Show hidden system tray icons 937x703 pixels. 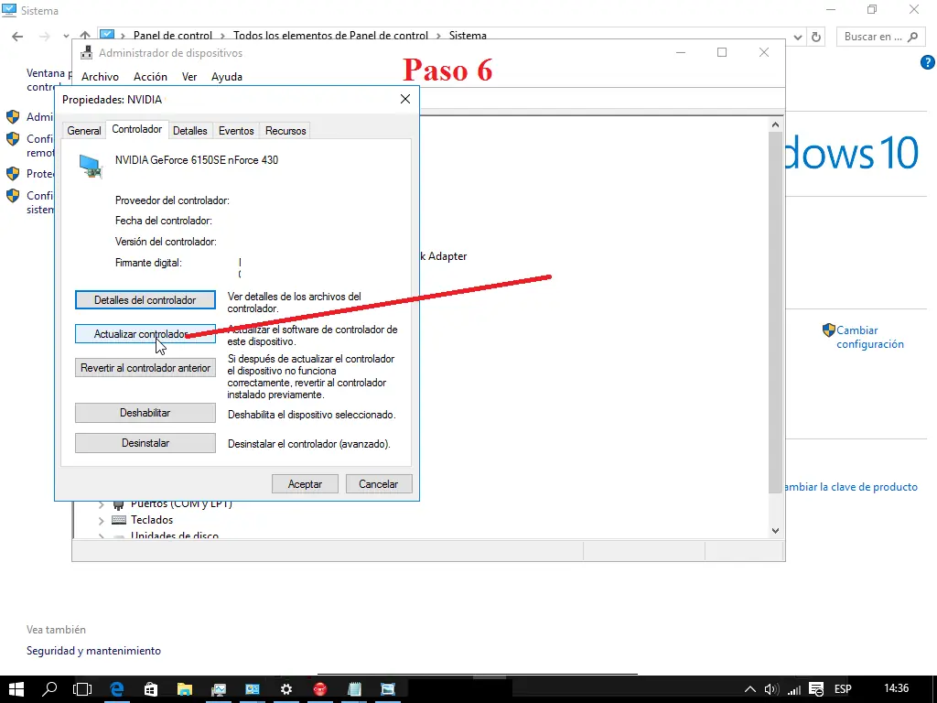tap(750, 689)
